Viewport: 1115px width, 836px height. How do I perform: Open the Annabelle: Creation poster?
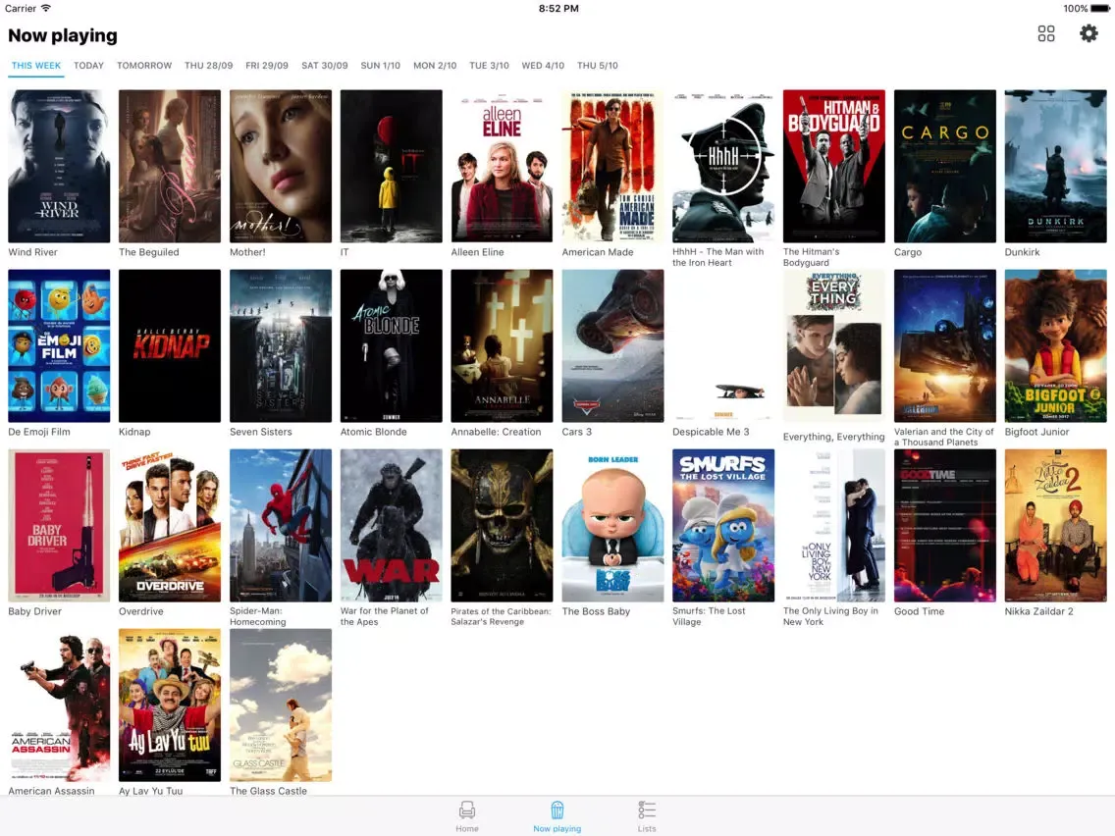[x=502, y=345]
